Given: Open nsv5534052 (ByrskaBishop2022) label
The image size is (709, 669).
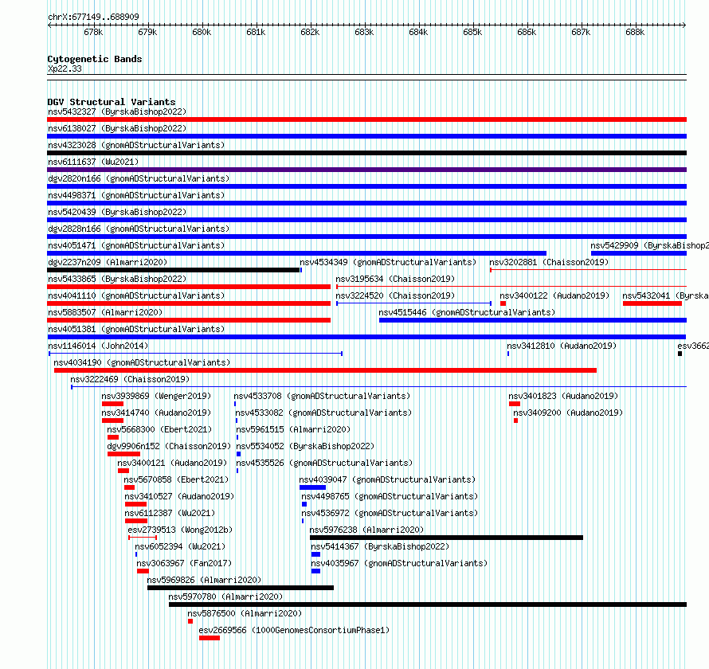Looking at the screenshot, I should [x=305, y=446].
